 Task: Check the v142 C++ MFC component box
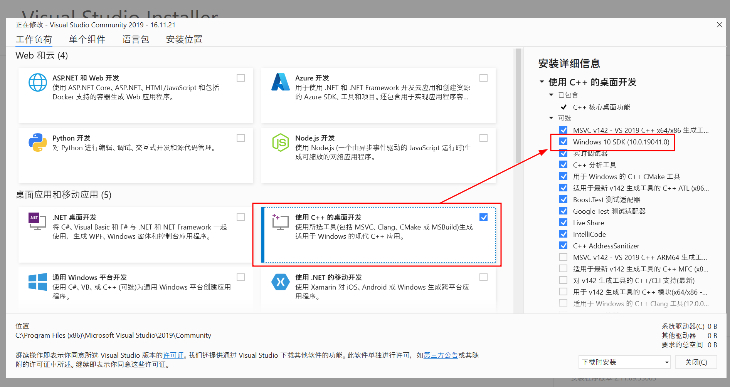(563, 269)
